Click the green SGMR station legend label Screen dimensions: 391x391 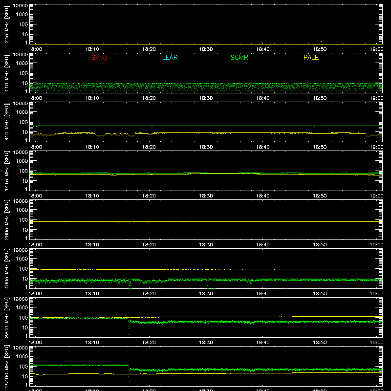pos(239,57)
